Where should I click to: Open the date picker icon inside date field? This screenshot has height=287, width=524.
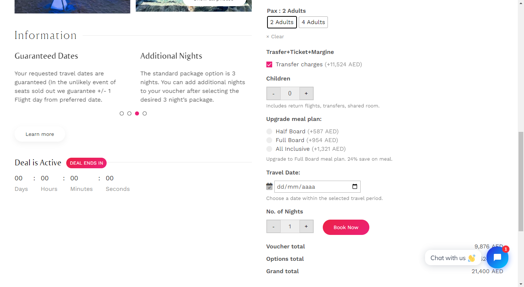pos(355,186)
